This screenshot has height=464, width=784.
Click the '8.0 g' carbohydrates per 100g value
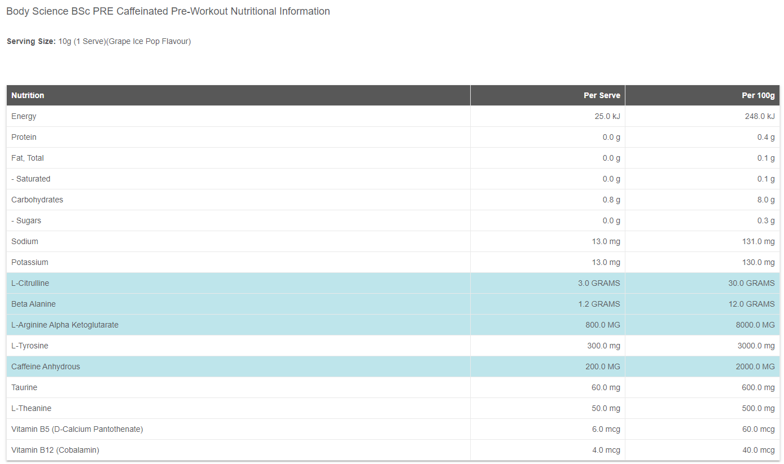(766, 200)
